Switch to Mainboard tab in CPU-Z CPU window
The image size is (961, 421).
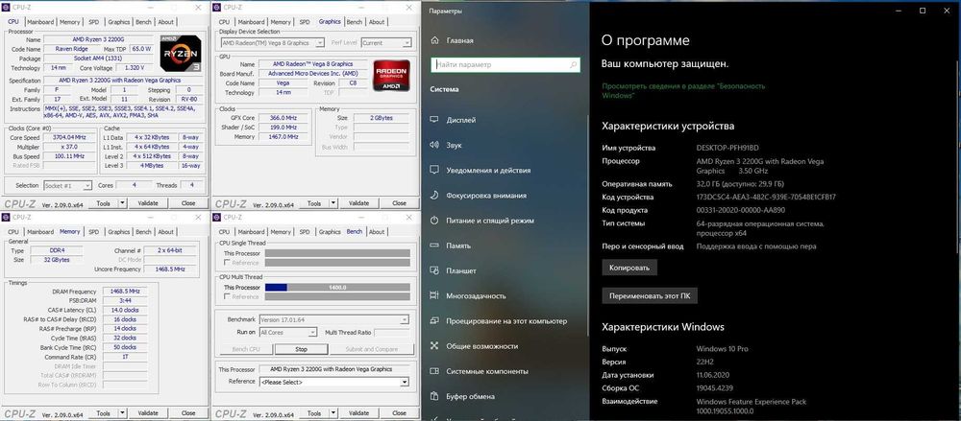pos(40,22)
